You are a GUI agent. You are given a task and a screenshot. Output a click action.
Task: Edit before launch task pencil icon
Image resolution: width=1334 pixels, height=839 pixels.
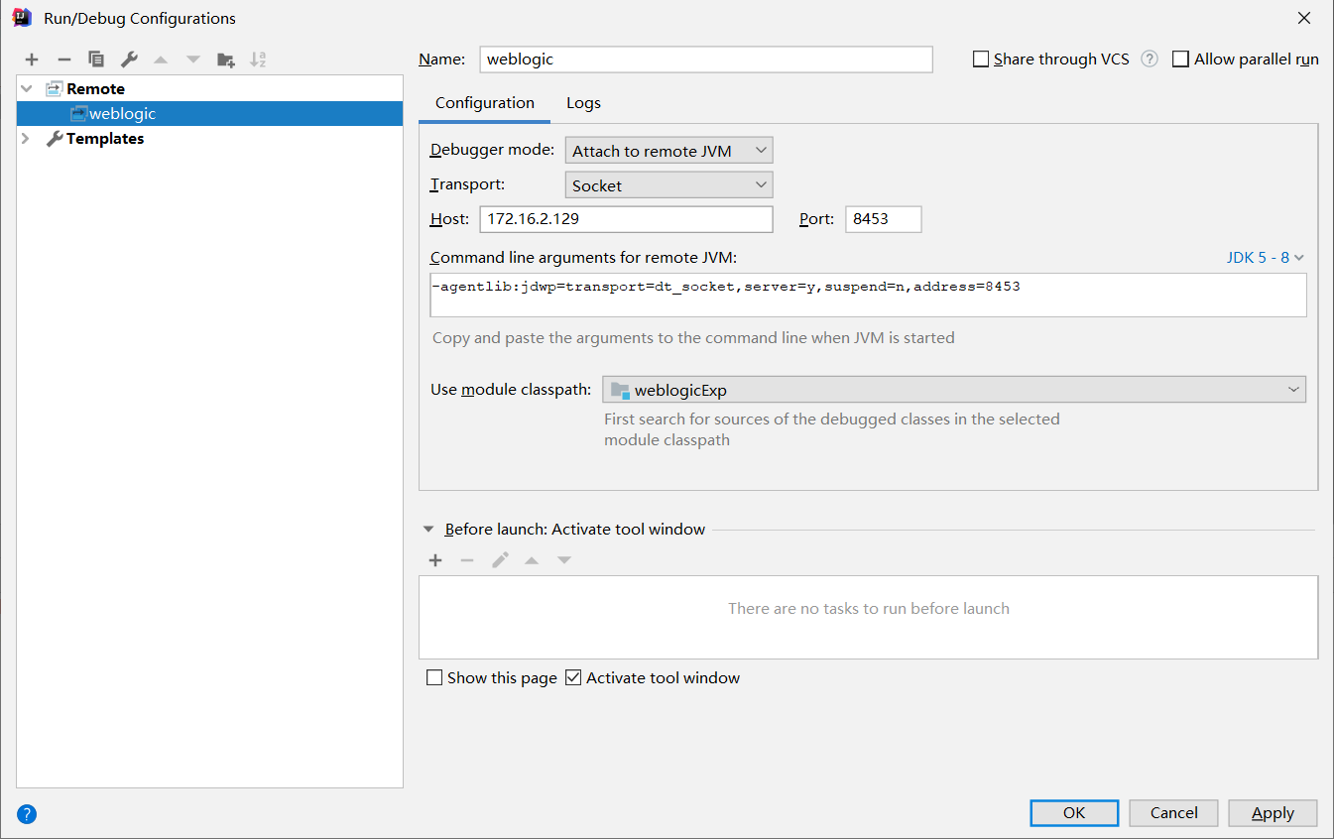point(500,560)
